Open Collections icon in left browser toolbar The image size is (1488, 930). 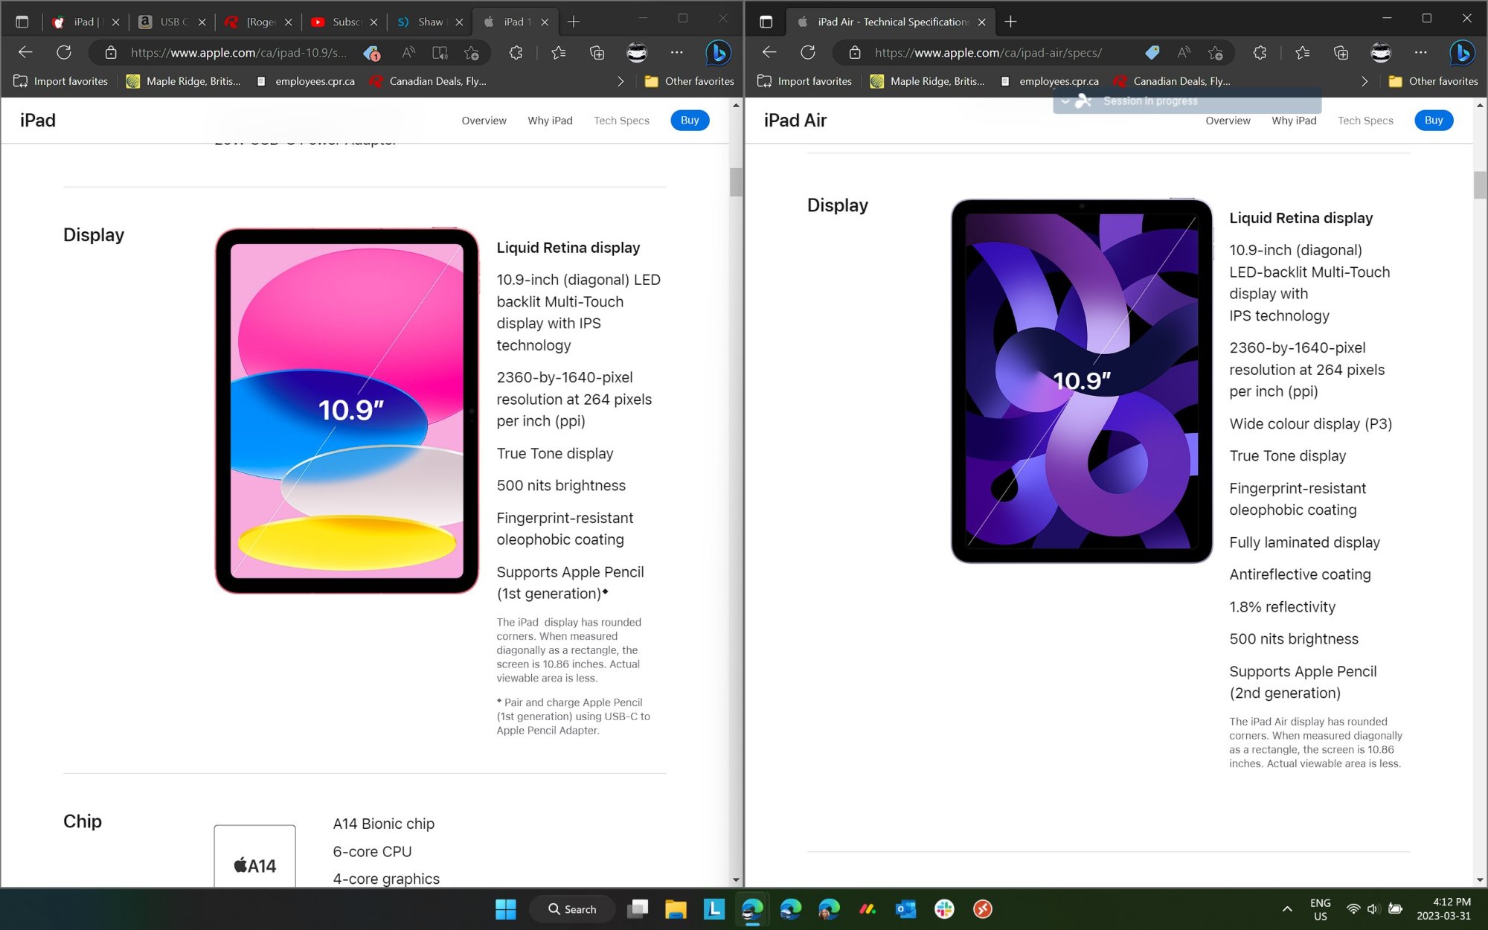[x=597, y=53]
